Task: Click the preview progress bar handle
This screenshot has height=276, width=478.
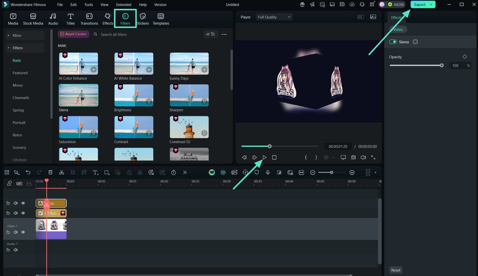Action: coord(270,146)
